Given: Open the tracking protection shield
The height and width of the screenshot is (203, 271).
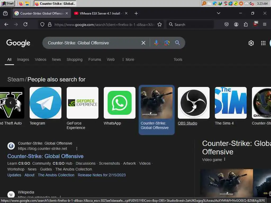Looking at the screenshot, I should tap(42, 25).
